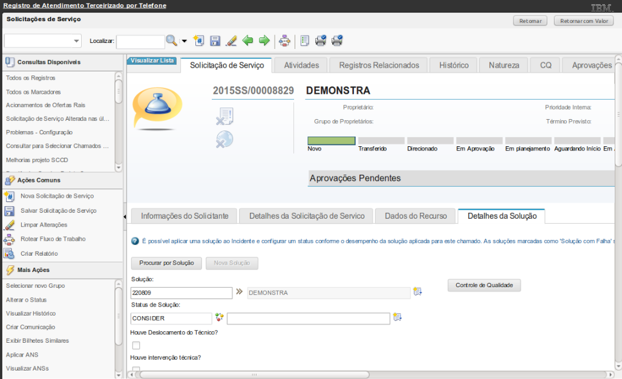Switch to the Atividades tab

[x=301, y=65]
